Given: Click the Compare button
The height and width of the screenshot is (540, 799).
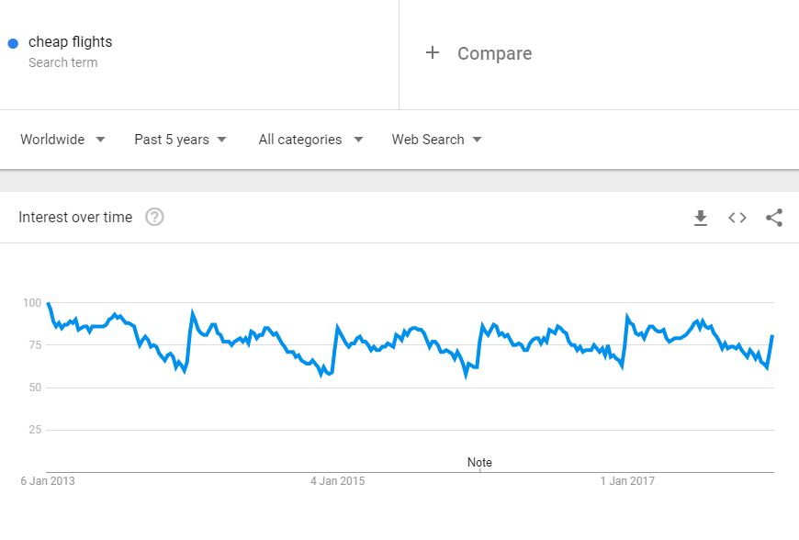Looking at the screenshot, I should (x=494, y=53).
